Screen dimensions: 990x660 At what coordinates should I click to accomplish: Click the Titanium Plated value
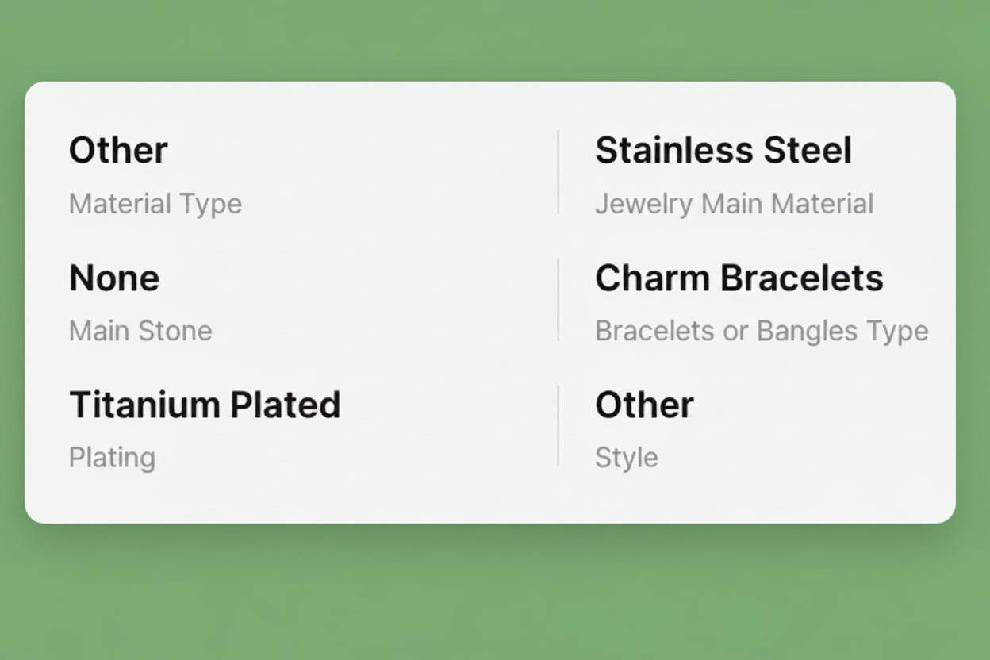coord(205,405)
